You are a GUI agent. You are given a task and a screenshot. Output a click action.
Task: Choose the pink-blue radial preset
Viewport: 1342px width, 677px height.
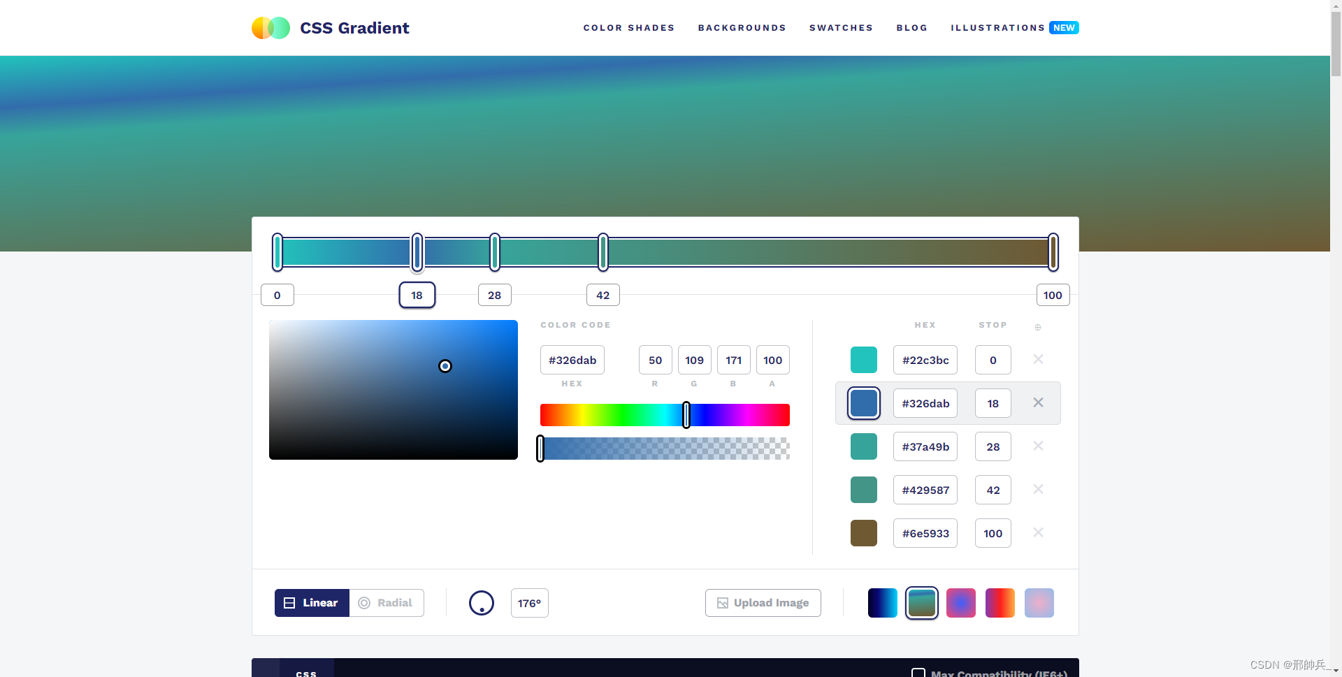coord(961,603)
